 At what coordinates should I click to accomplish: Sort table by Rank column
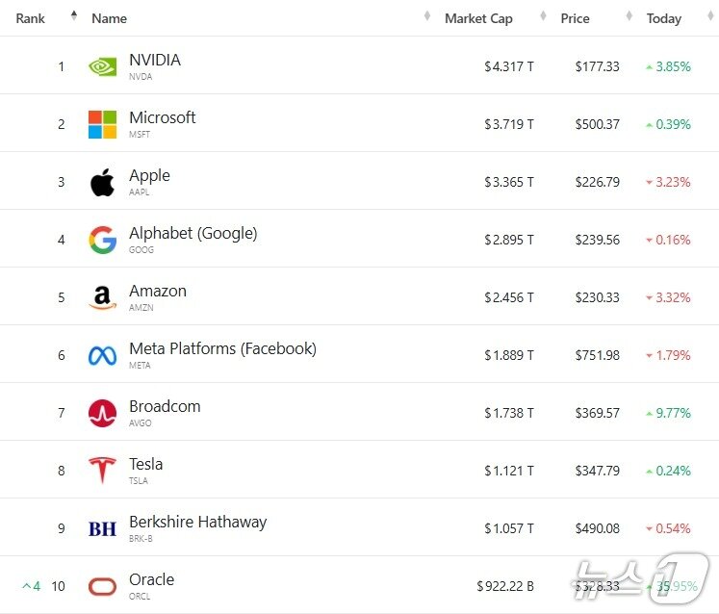(x=31, y=18)
